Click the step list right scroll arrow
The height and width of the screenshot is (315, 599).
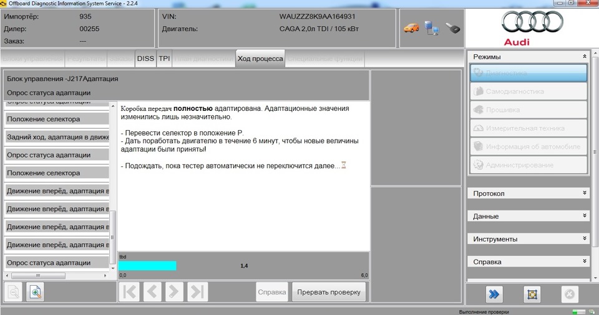[x=105, y=275]
